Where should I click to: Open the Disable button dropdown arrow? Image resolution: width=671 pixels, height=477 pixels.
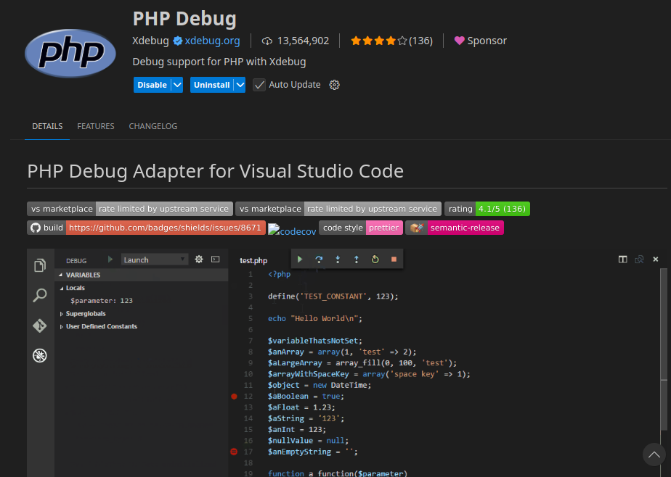(x=177, y=85)
